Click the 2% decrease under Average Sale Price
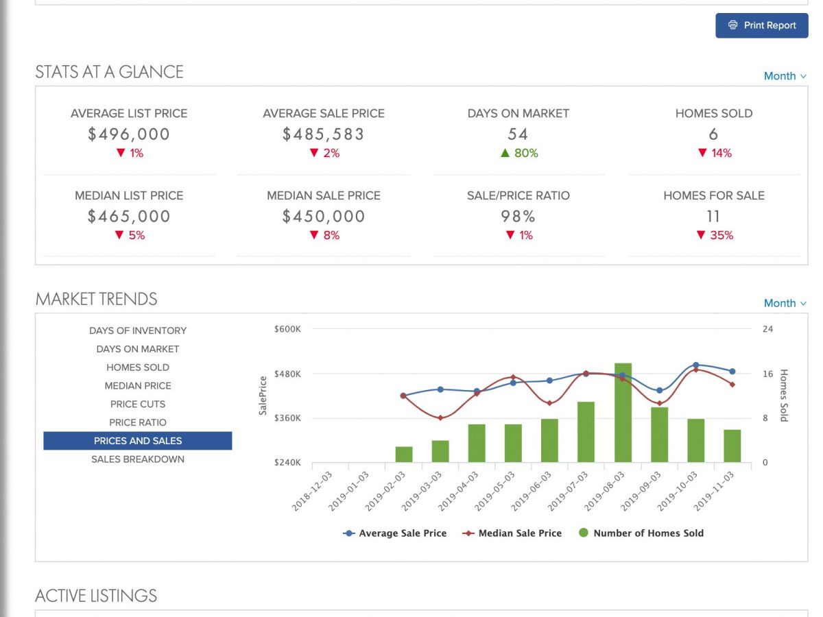Image resolution: width=823 pixels, height=617 pixels. point(324,153)
